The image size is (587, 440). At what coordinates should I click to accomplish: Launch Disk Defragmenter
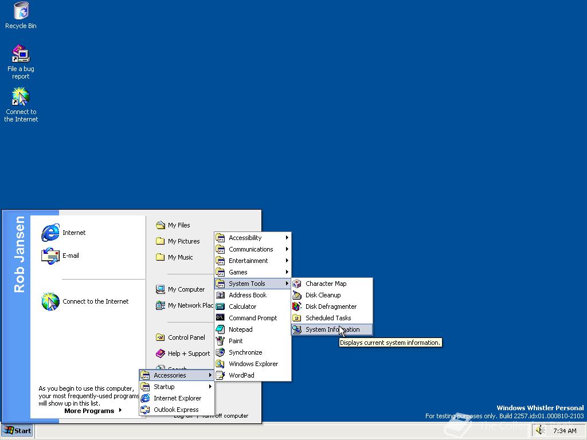pos(332,307)
